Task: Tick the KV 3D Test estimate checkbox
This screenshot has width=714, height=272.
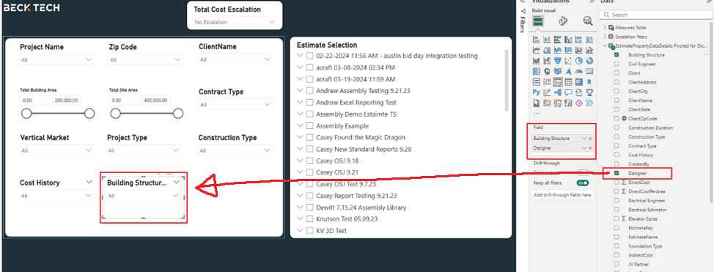Action: pyautogui.click(x=309, y=230)
